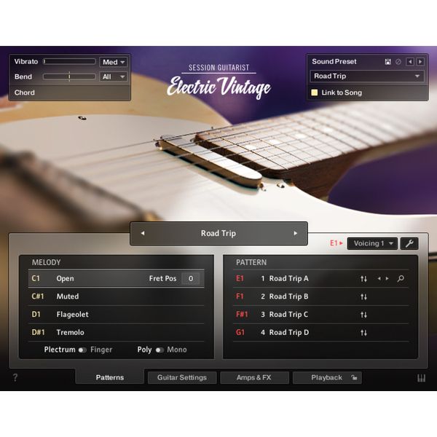Image resolution: width=437 pixels, height=437 pixels.
Task: Open the wrench voicing settings
Action: click(409, 243)
